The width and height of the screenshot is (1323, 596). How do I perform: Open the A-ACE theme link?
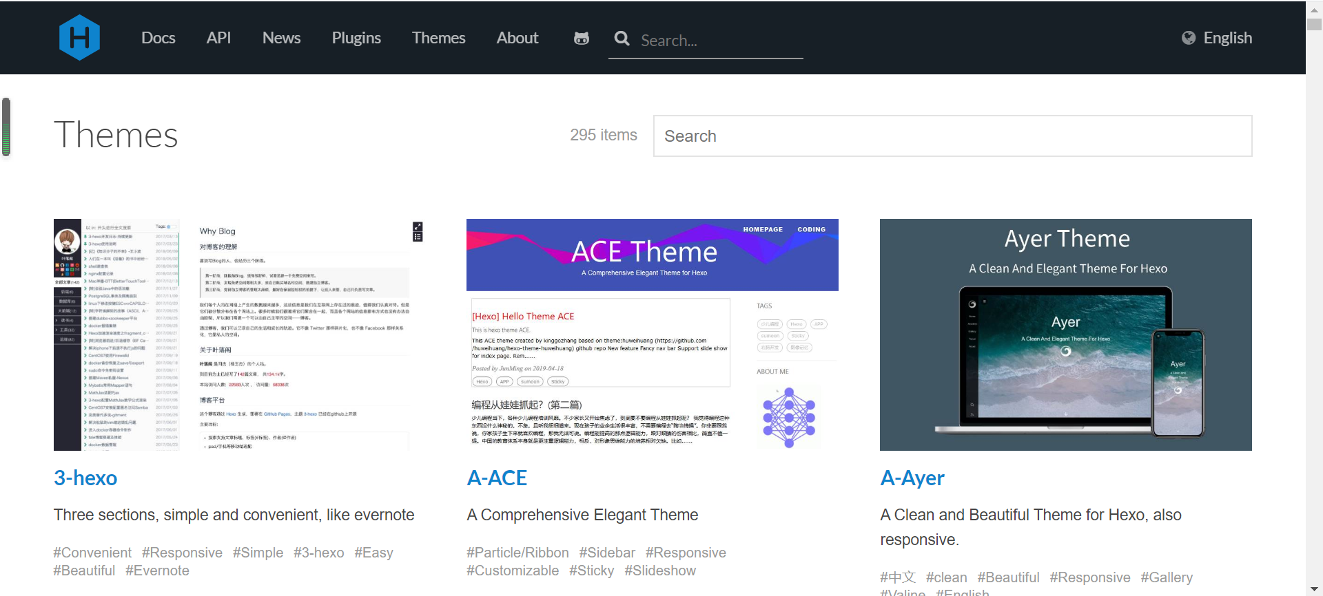pyautogui.click(x=497, y=478)
